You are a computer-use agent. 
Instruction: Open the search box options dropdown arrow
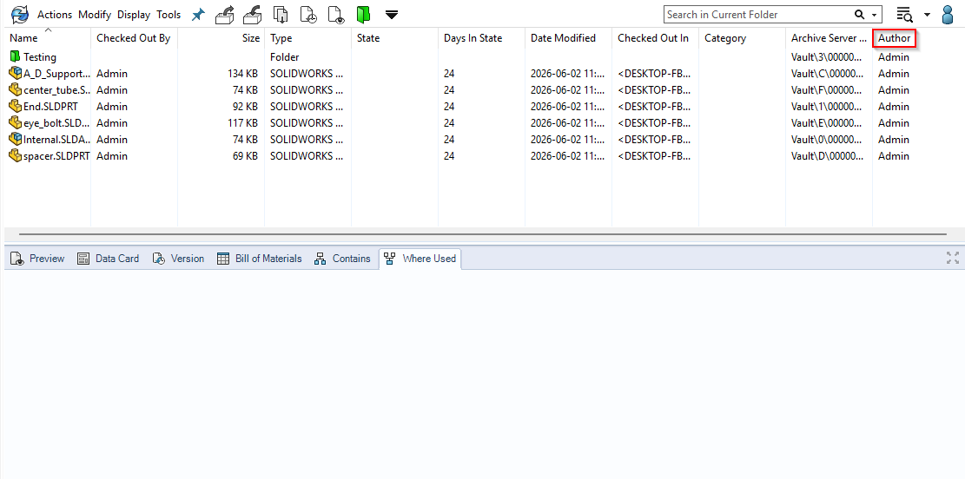[x=874, y=16]
